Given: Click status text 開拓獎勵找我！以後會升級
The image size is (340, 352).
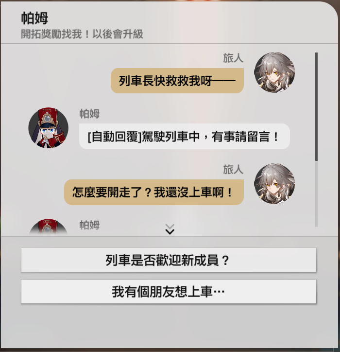Looking at the screenshot, I should click(82, 34).
